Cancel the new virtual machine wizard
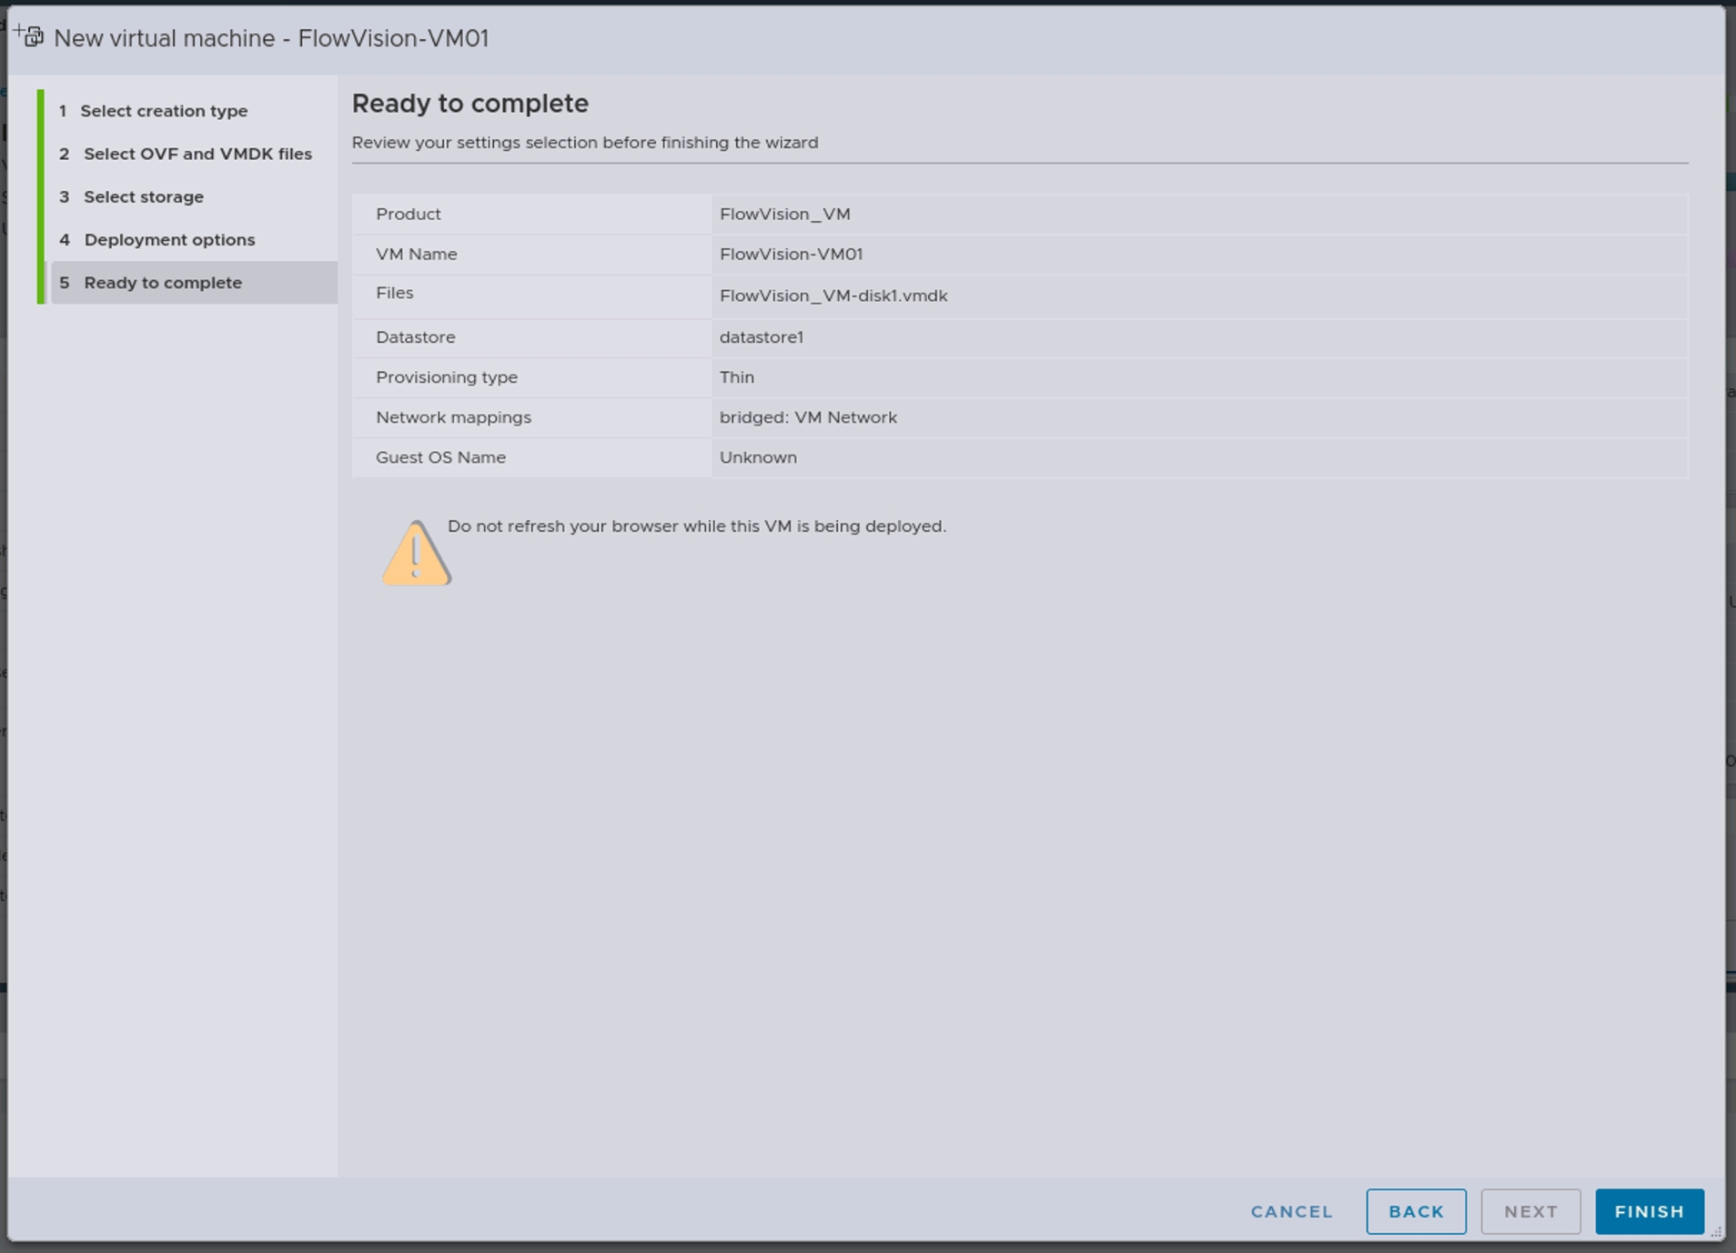The height and width of the screenshot is (1253, 1736). (x=1291, y=1211)
